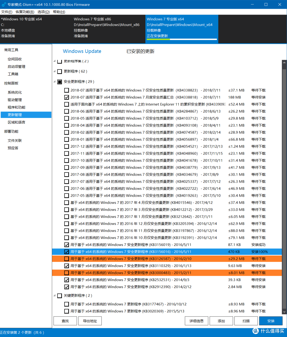The image size is (287, 337).
Task: Select the Windows 7 专业版 x64 image tile
Action: 182,29
